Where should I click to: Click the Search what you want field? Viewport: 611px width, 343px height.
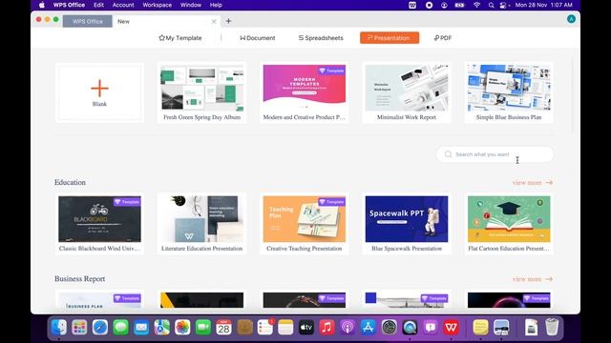click(495, 154)
